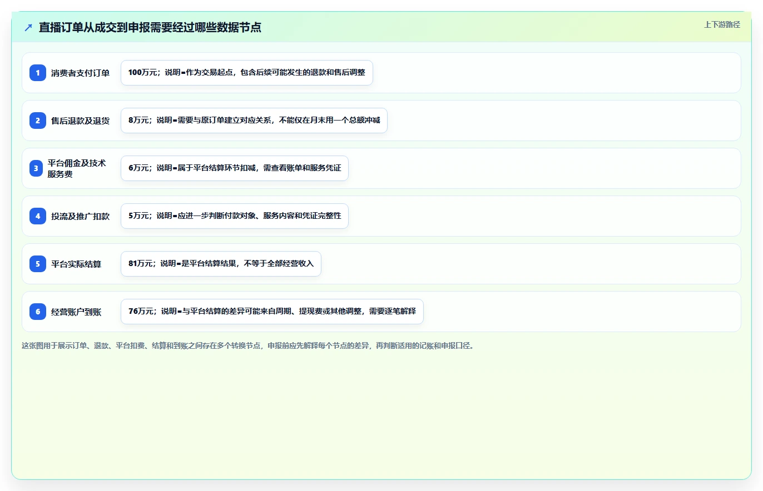Select step badge 2 for 售后退款及退货
The image size is (763, 491).
click(38, 121)
